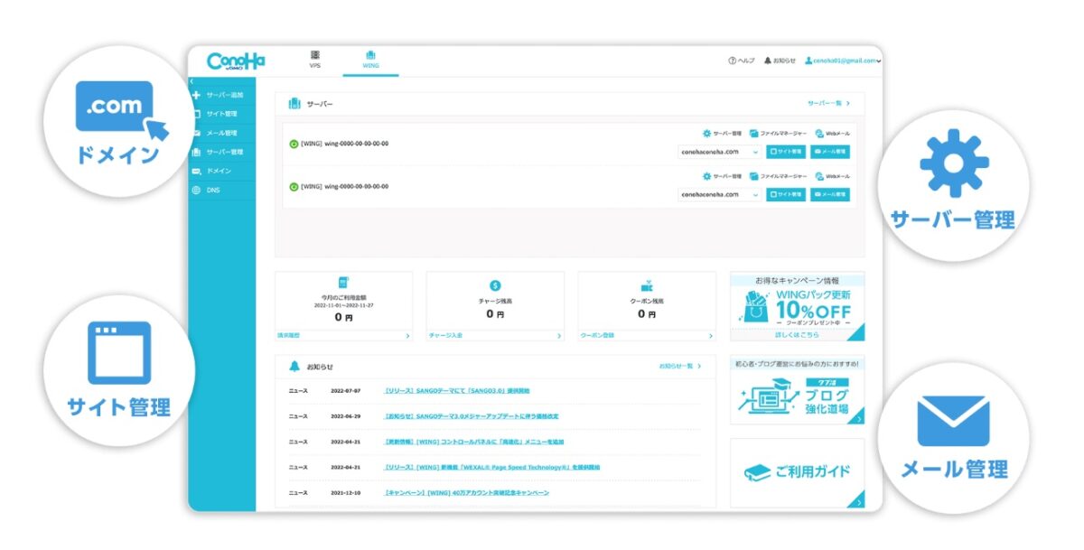1084x550 pixels.
Task: Click サーバー追加 plus icon in sidebar
Action: 197,95
